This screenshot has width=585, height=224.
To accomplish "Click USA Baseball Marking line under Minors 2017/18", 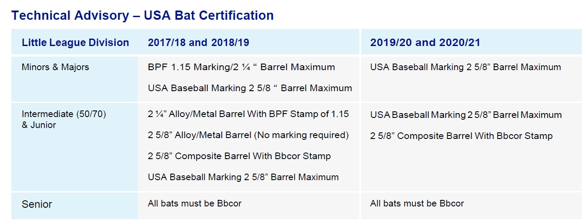I will coord(250,88).
